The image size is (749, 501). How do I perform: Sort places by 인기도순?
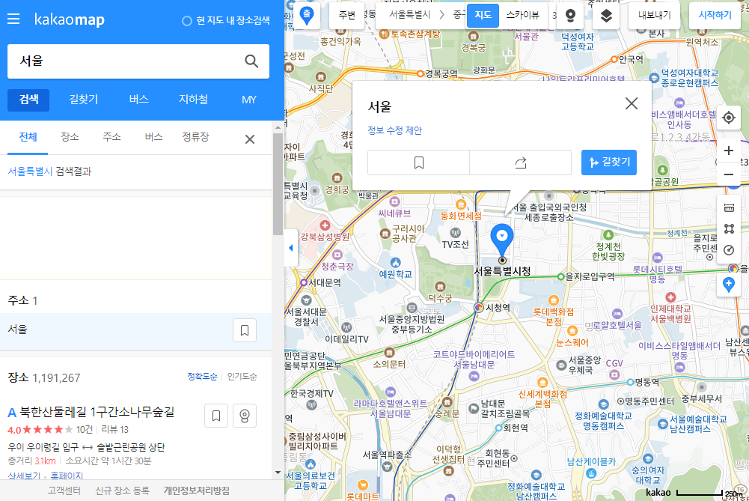(242, 377)
